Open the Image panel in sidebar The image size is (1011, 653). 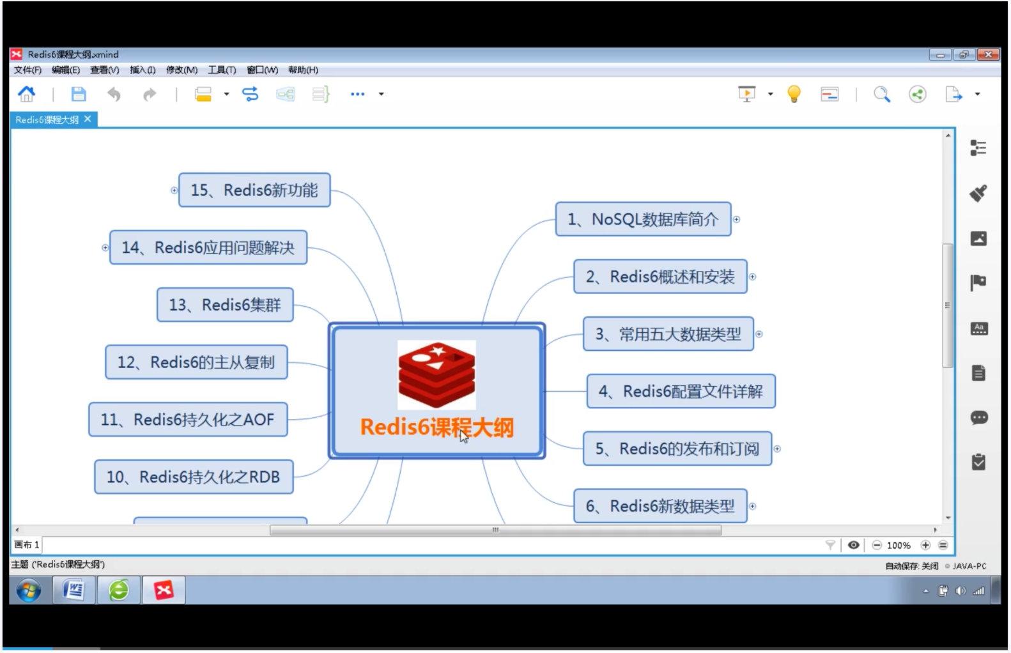tap(978, 238)
